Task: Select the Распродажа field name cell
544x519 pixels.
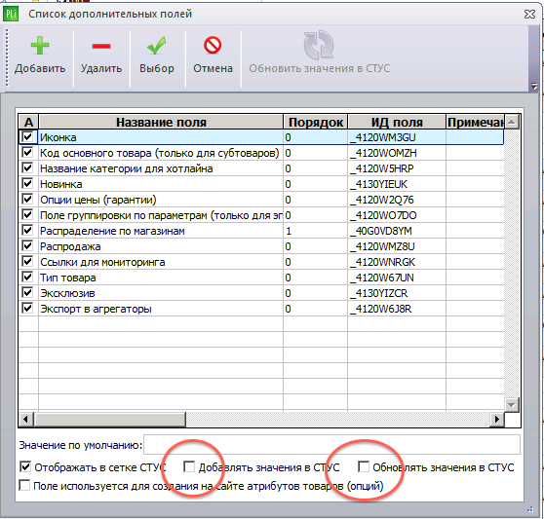Action: pos(161,246)
